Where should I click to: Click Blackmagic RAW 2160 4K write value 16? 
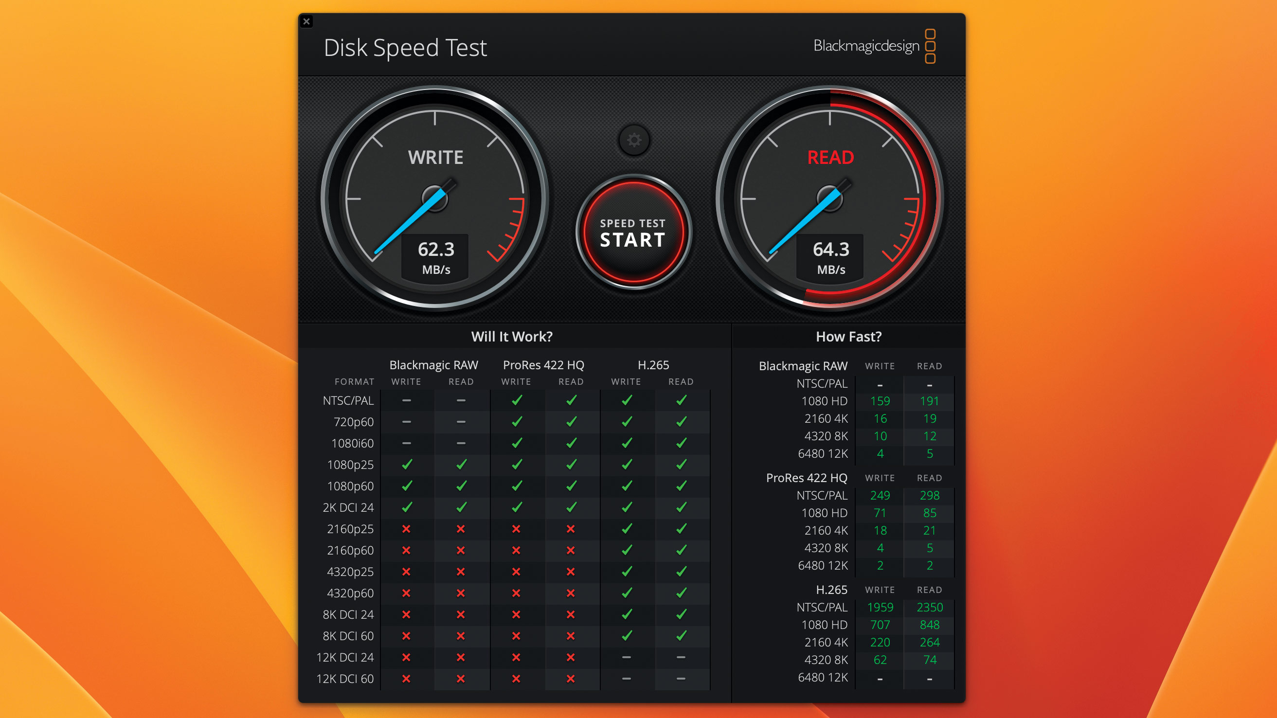pyautogui.click(x=880, y=418)
